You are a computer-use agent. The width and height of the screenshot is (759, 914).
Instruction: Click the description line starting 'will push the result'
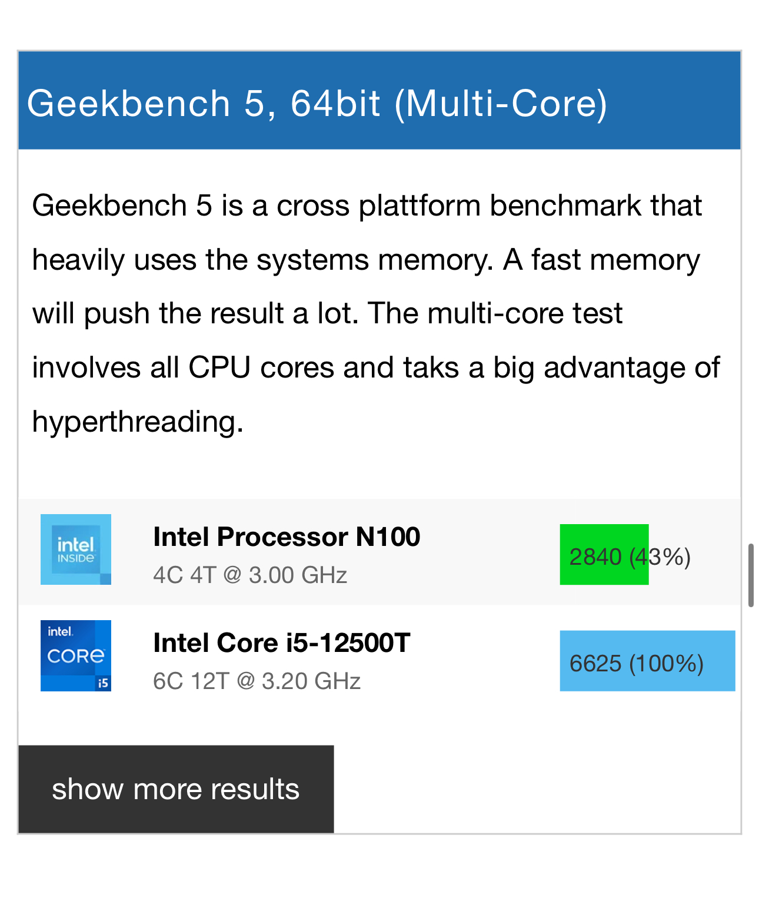pos(327,313)
